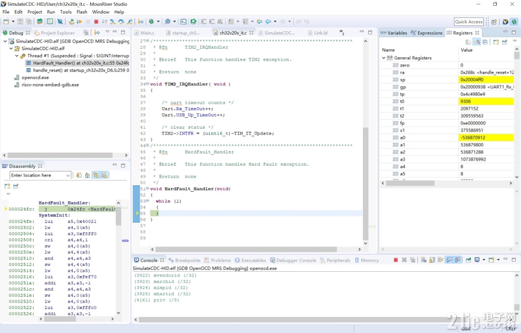Screen dimensions: 521x333
Task: Click the Build Project icon in toolbar
Action: pyautogui.click(x=40, y=22)
